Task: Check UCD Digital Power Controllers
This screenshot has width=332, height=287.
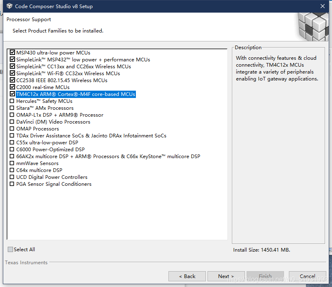Action: click(12, 177)
